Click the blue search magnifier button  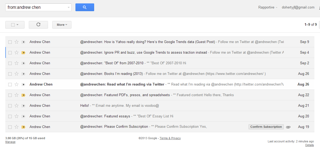coord(85,7)
